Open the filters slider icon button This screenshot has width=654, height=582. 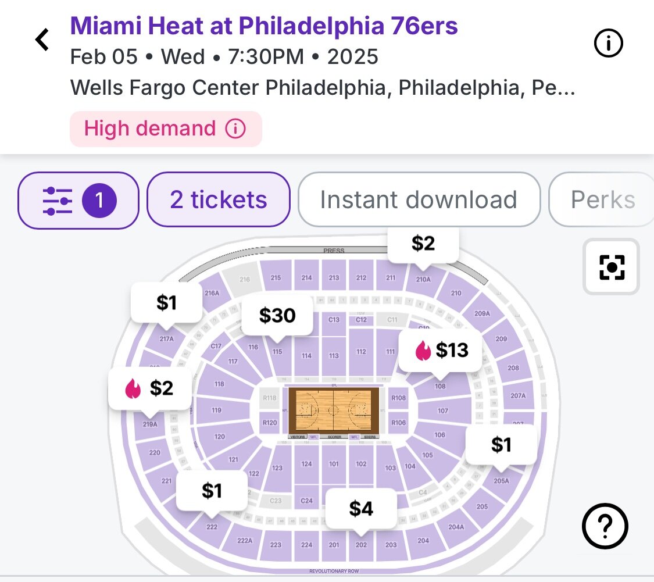coord(78,200)
